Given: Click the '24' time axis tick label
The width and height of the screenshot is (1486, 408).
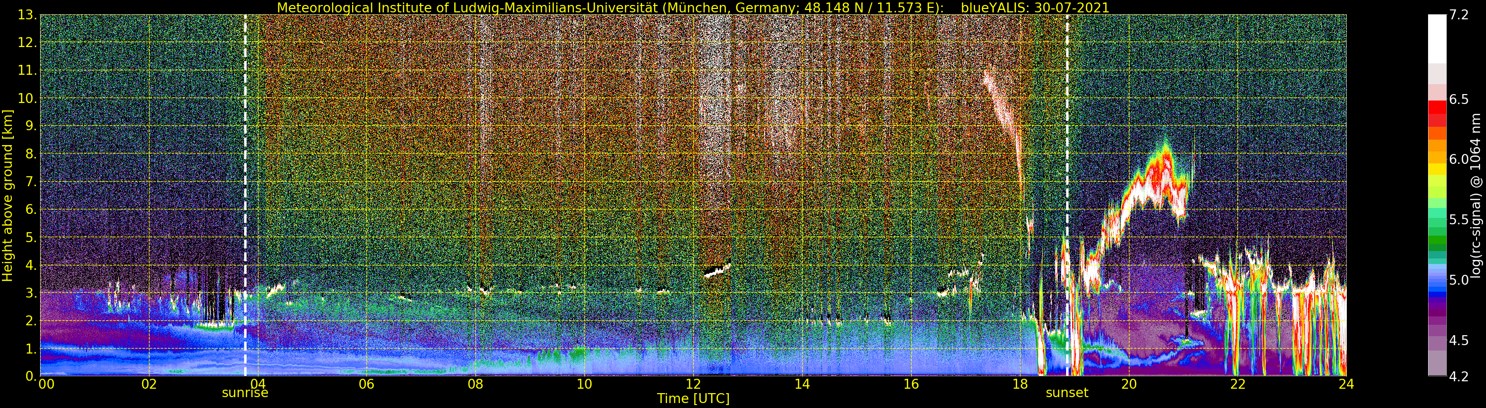Looking at the screenshot, I should click(1346, 384).
